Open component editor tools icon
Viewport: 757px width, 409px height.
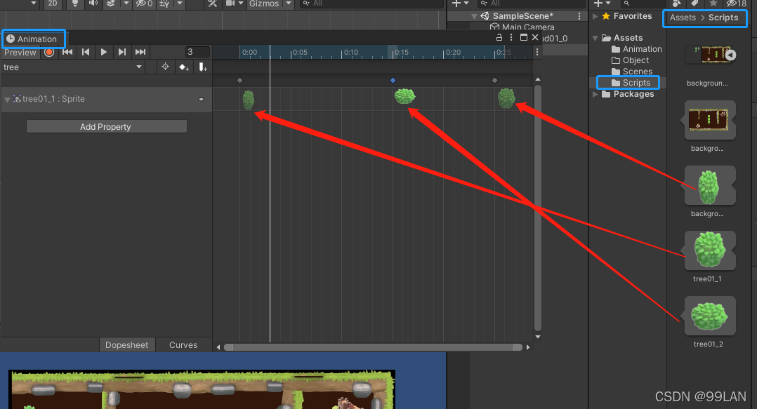pyautogui.click(x=212, y=4)
